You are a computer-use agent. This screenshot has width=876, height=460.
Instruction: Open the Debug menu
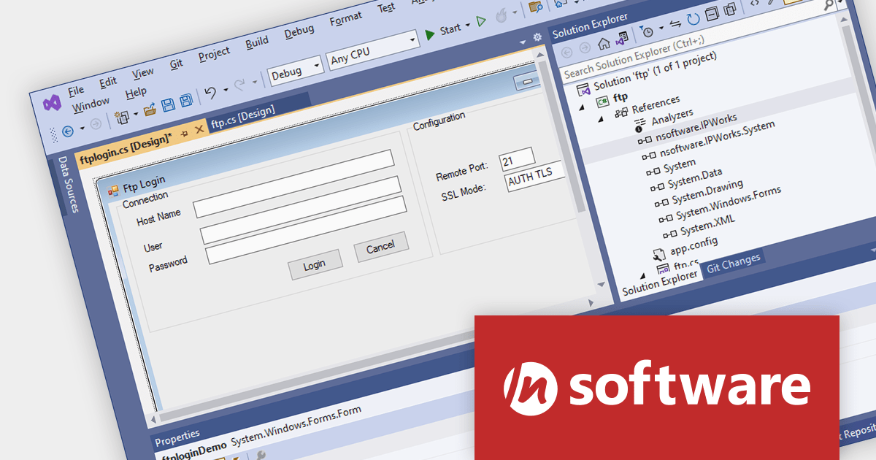pos(299,31)
